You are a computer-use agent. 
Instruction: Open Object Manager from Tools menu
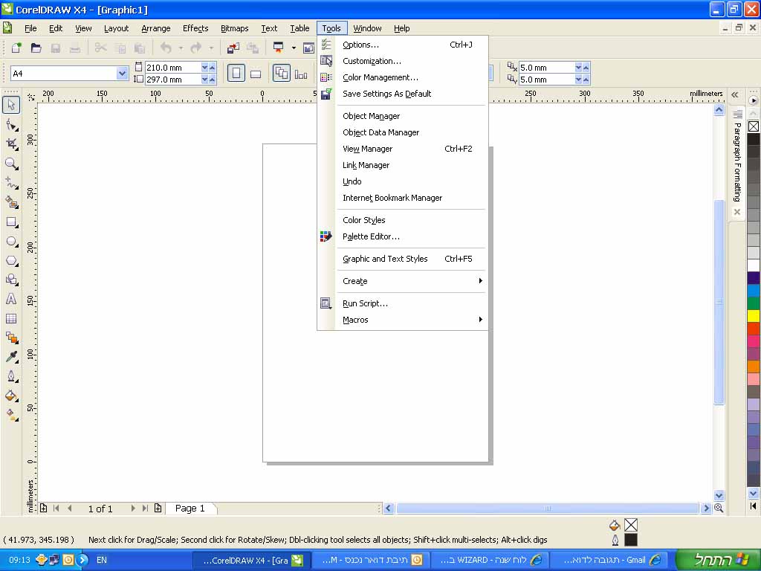coord(371,116)
